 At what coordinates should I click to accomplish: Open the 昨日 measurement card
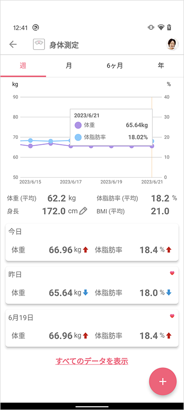click(92, 285)
